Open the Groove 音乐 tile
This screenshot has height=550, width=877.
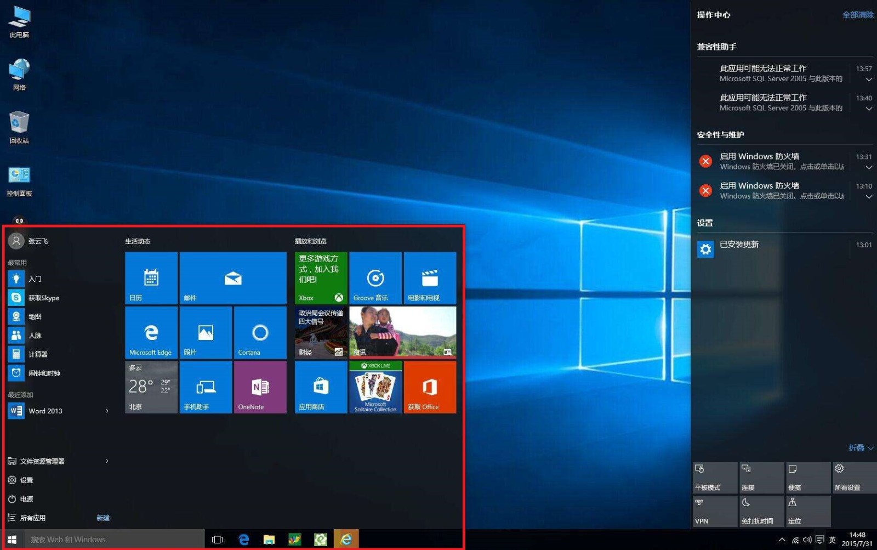click(375, 278)
